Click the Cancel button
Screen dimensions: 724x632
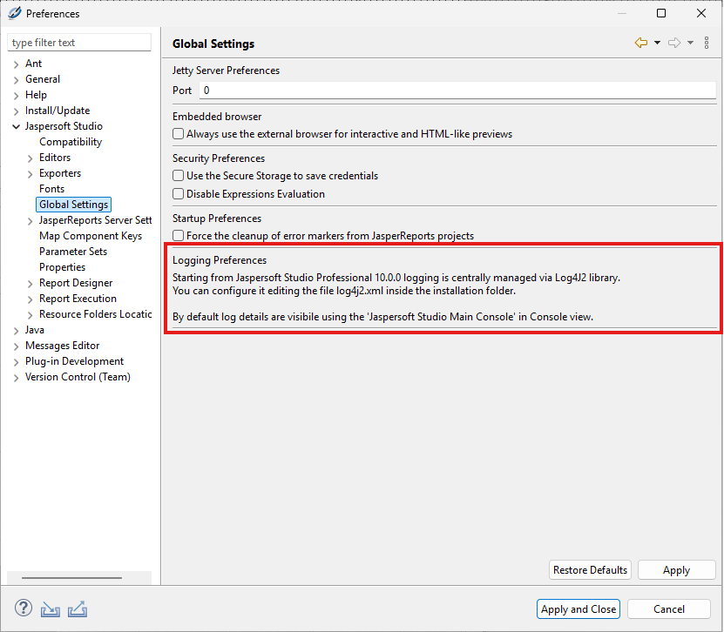668,609
